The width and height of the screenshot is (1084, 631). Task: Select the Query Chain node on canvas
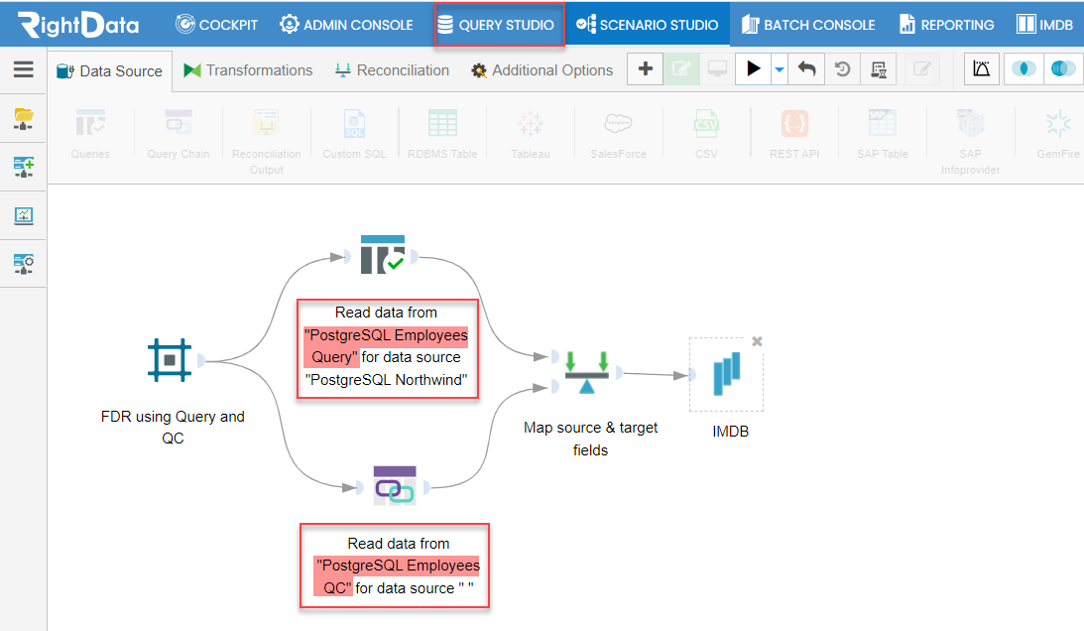(x=395, y=486)
